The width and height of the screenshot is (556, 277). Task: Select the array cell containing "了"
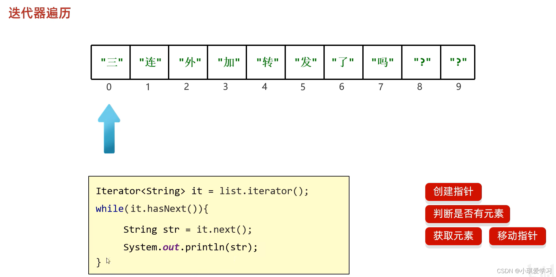(344, 62)
